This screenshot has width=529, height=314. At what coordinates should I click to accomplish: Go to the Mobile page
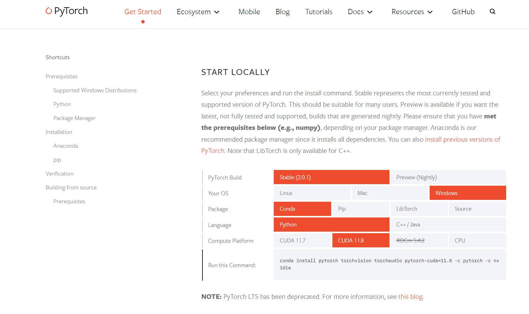click(249, 12)
